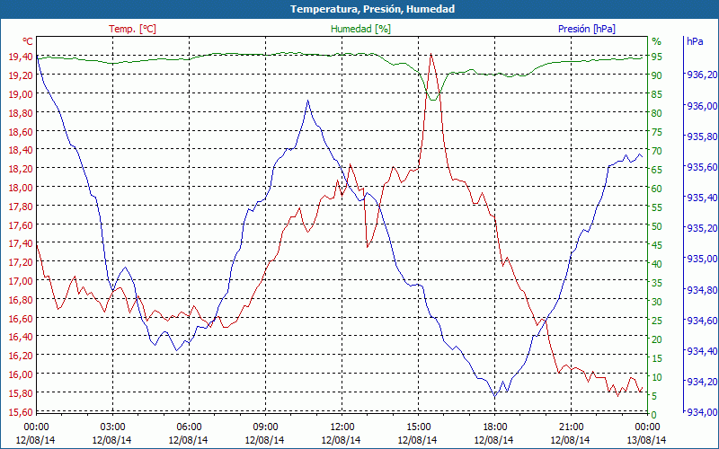
Task: Click the 18,00 temperature axis value
Action: tap(20, 188)
